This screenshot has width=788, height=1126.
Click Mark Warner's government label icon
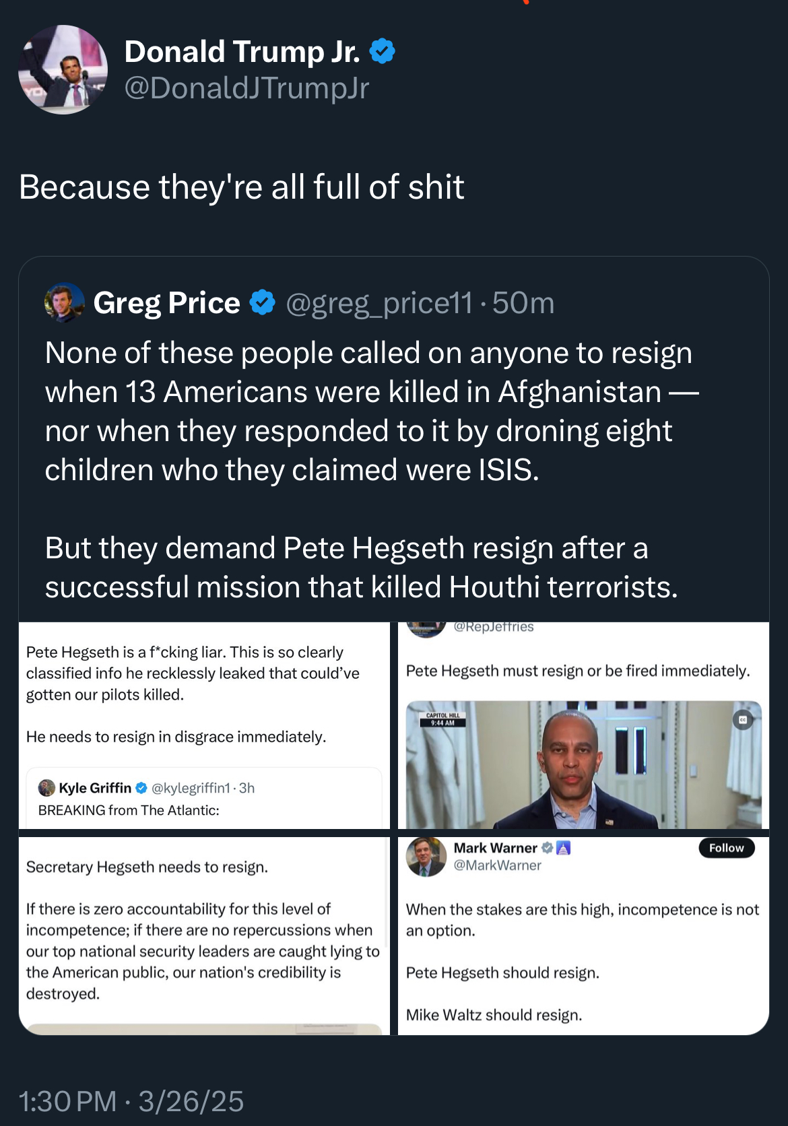coord(564,848)
